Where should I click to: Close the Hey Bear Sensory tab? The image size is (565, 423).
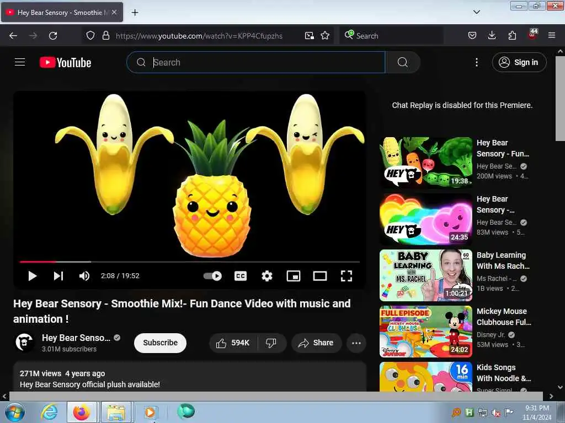point(114,12)
